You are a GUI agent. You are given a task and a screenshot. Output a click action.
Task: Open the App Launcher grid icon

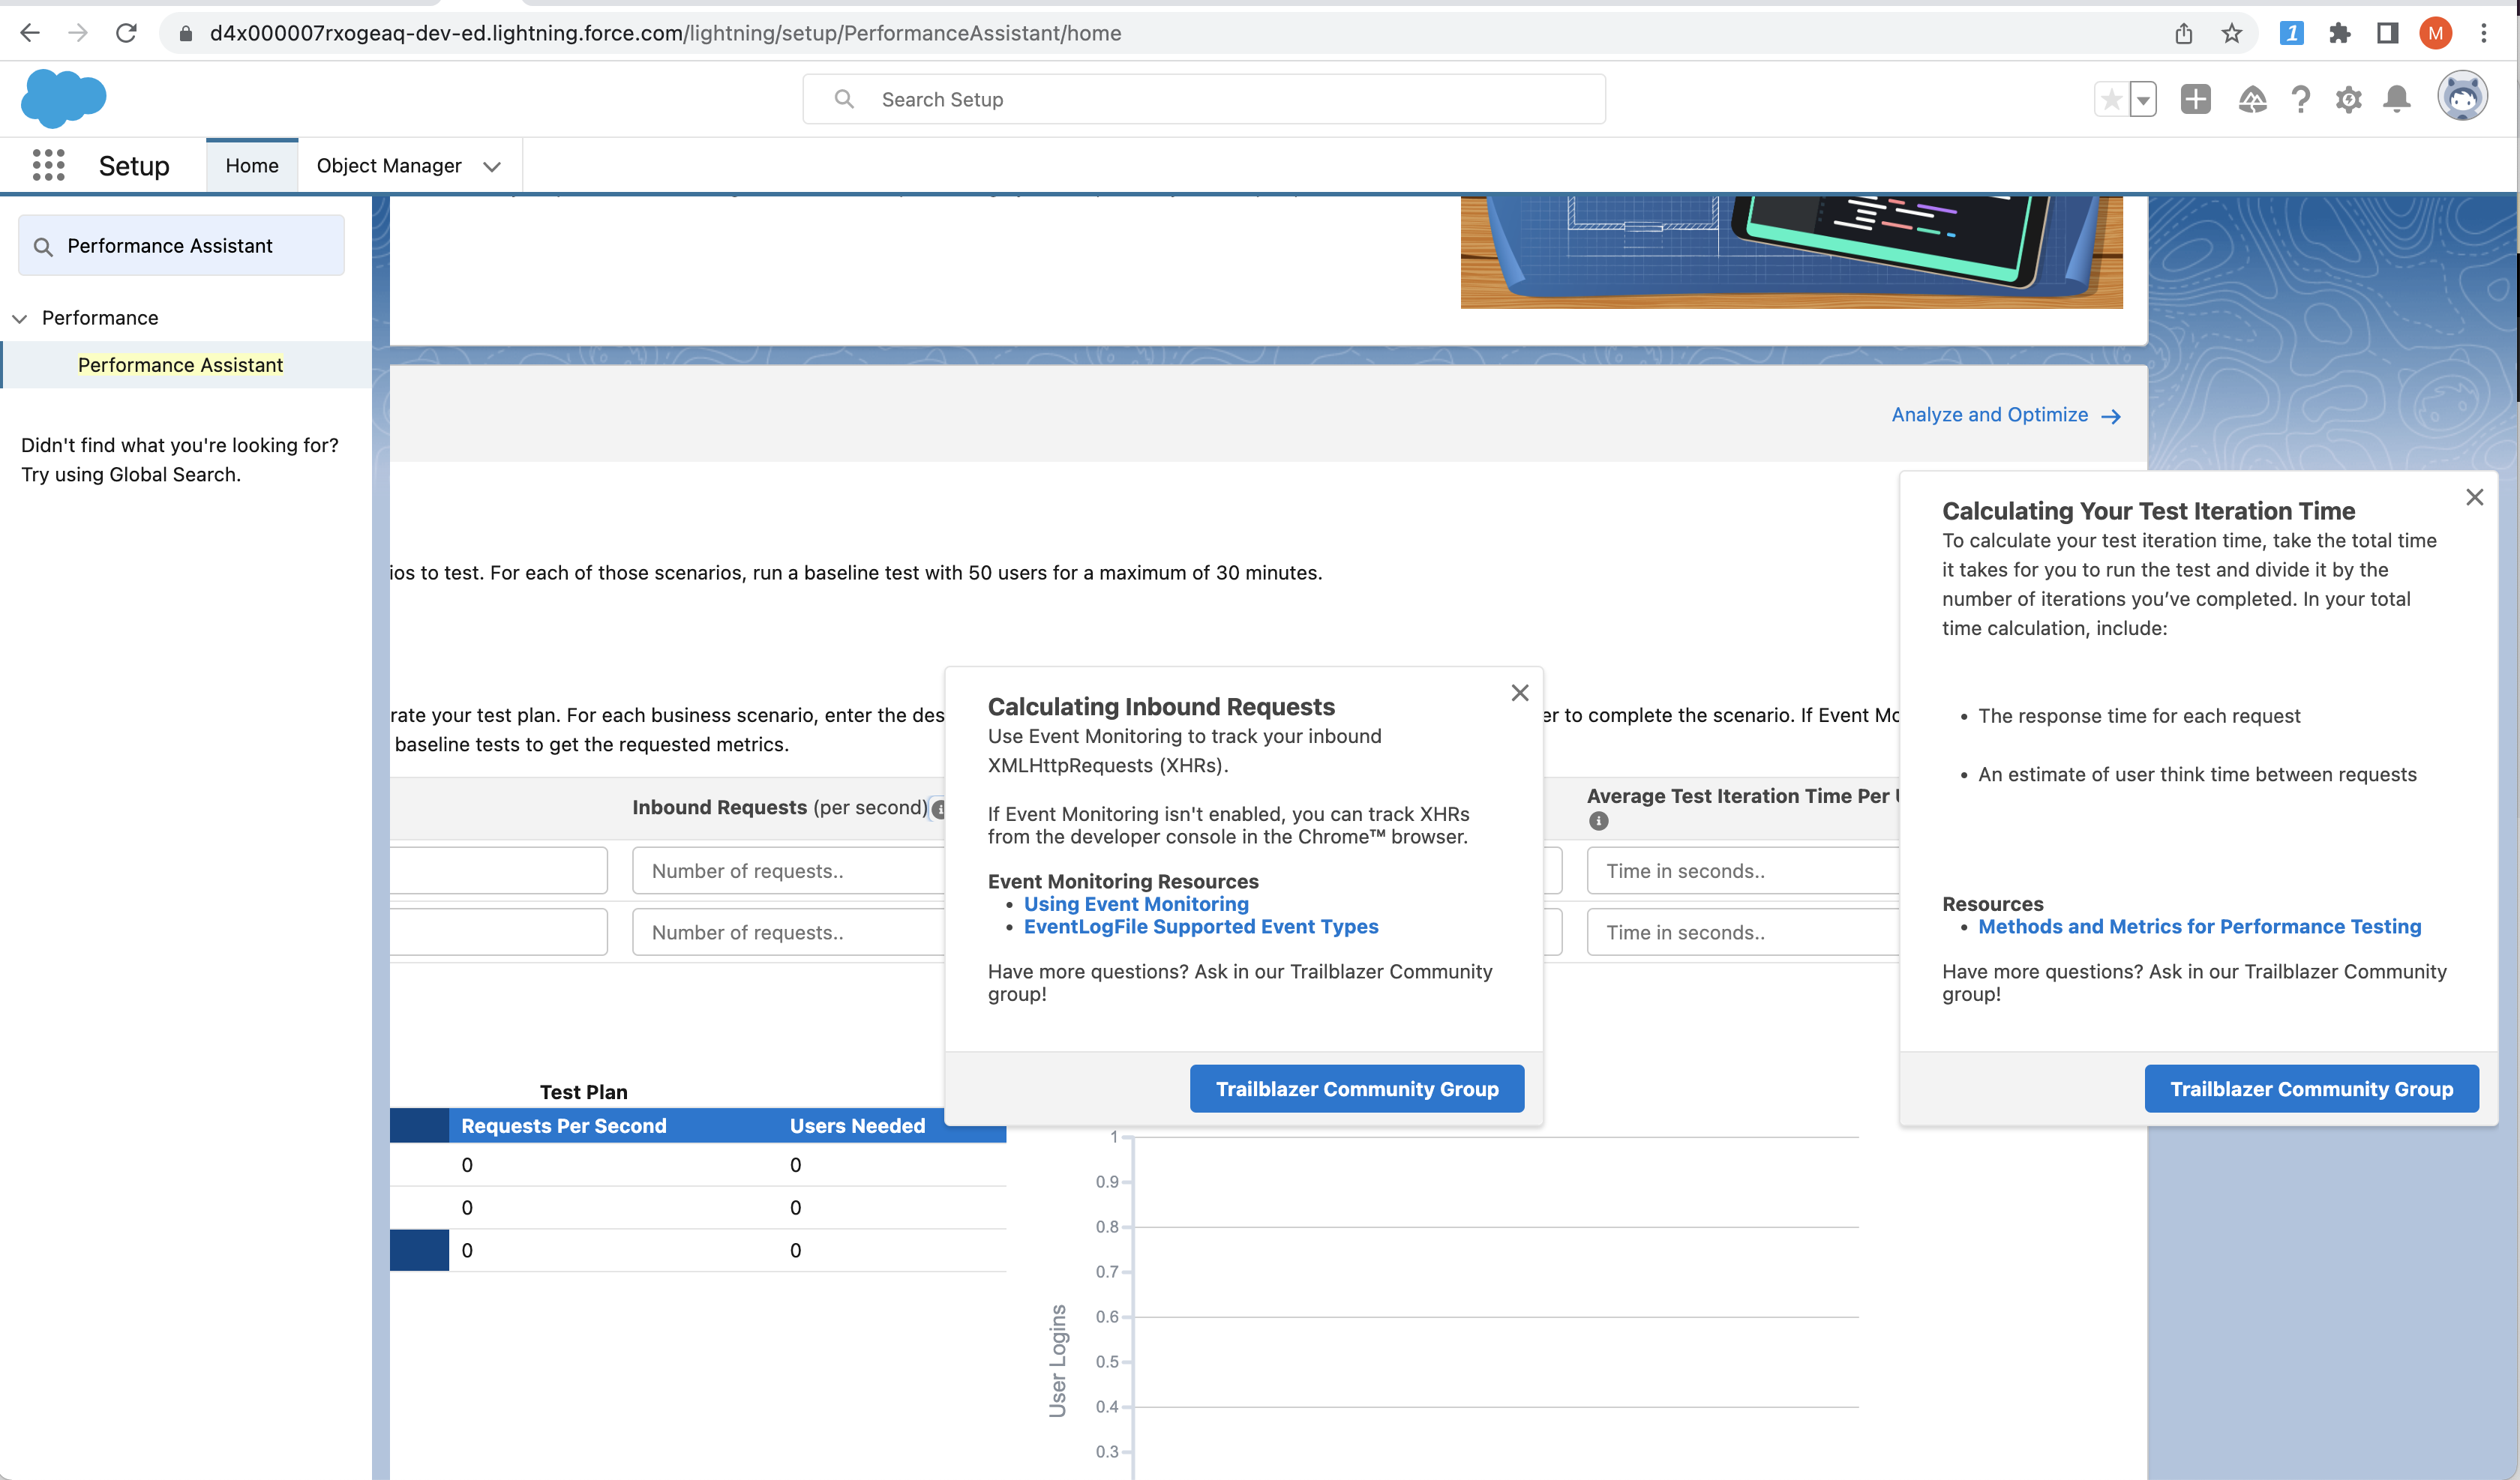pyautogui.click(x=48, y=166)
